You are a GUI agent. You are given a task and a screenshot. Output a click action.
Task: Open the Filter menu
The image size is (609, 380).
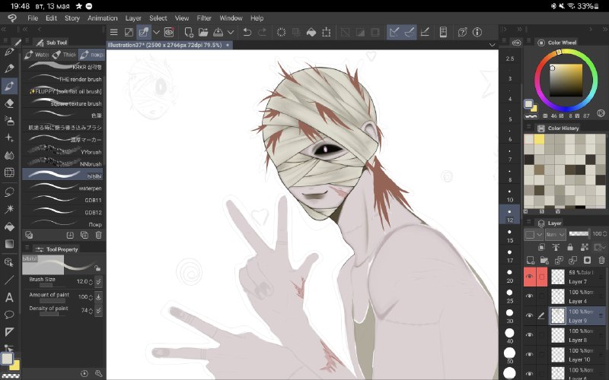click(204, 18)
